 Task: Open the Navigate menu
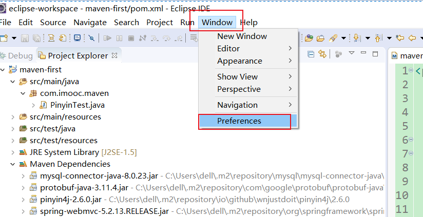(x=90, y=23)
